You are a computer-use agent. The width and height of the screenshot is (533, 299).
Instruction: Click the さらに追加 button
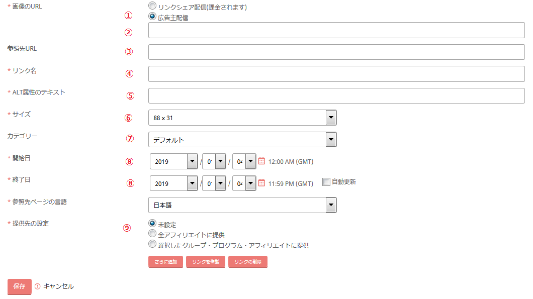165,262
